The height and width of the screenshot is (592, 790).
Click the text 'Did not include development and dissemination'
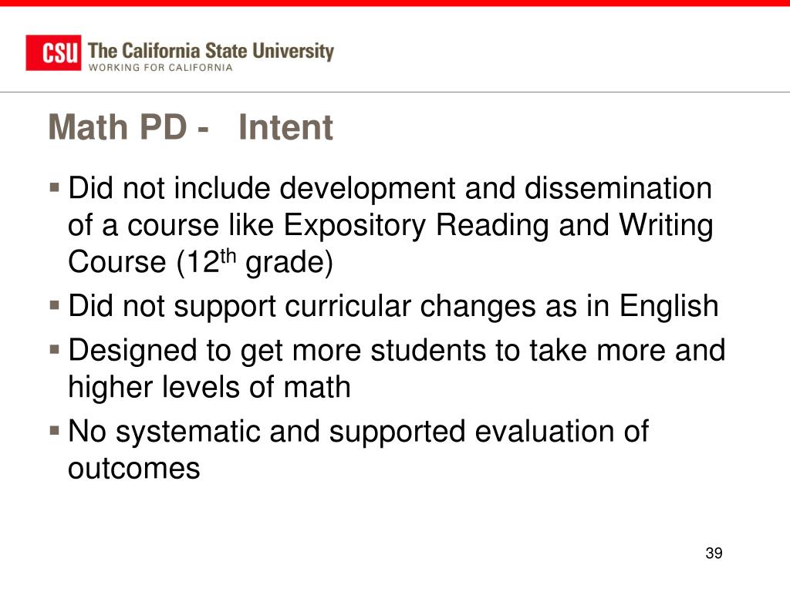tap(390, 188)
